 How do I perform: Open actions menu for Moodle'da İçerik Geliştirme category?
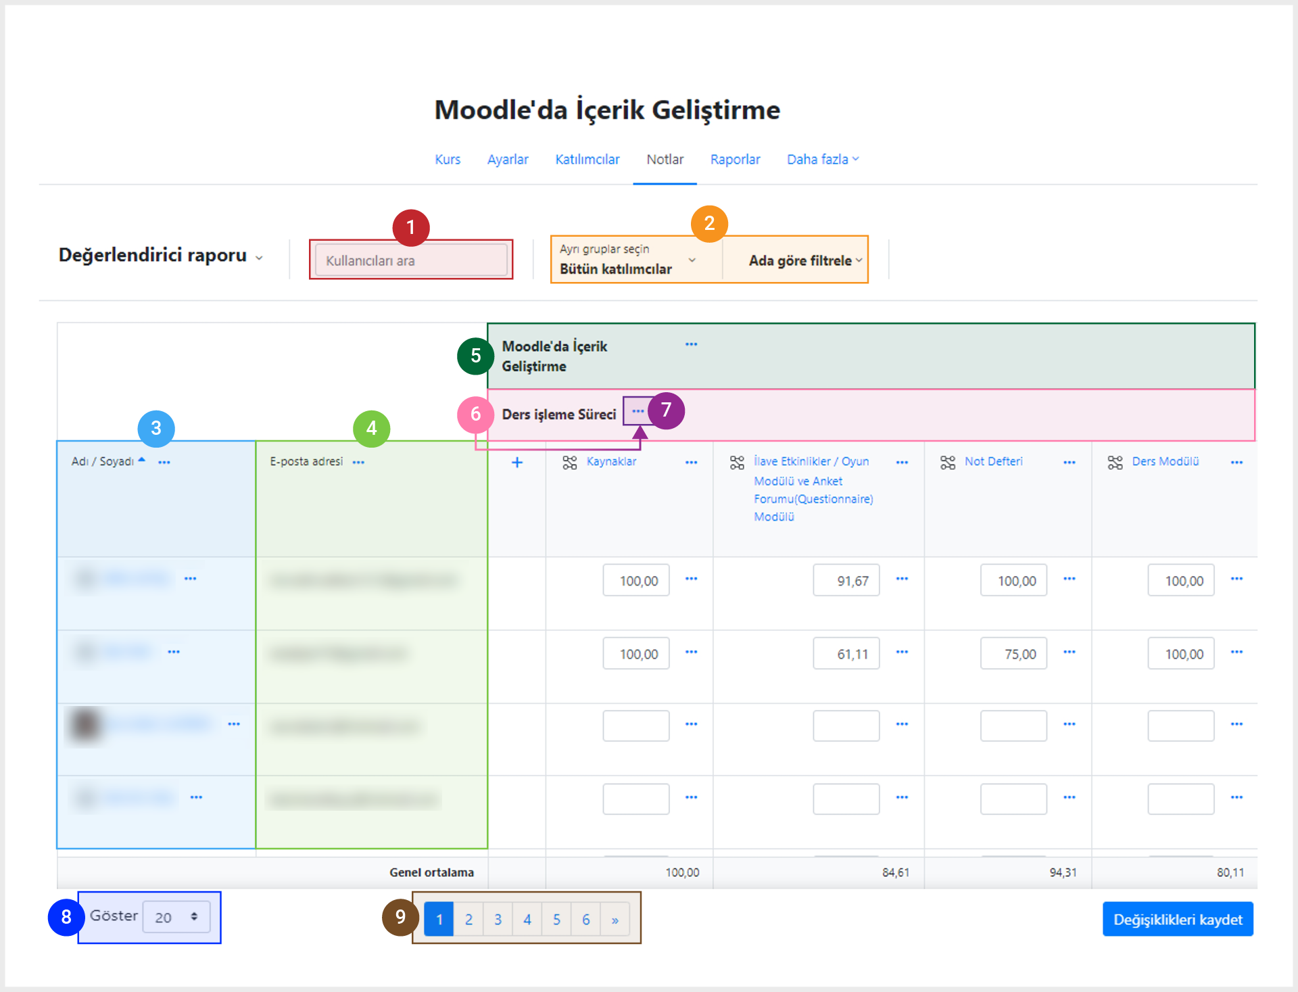pyautogui.click(x=691, y=344)
